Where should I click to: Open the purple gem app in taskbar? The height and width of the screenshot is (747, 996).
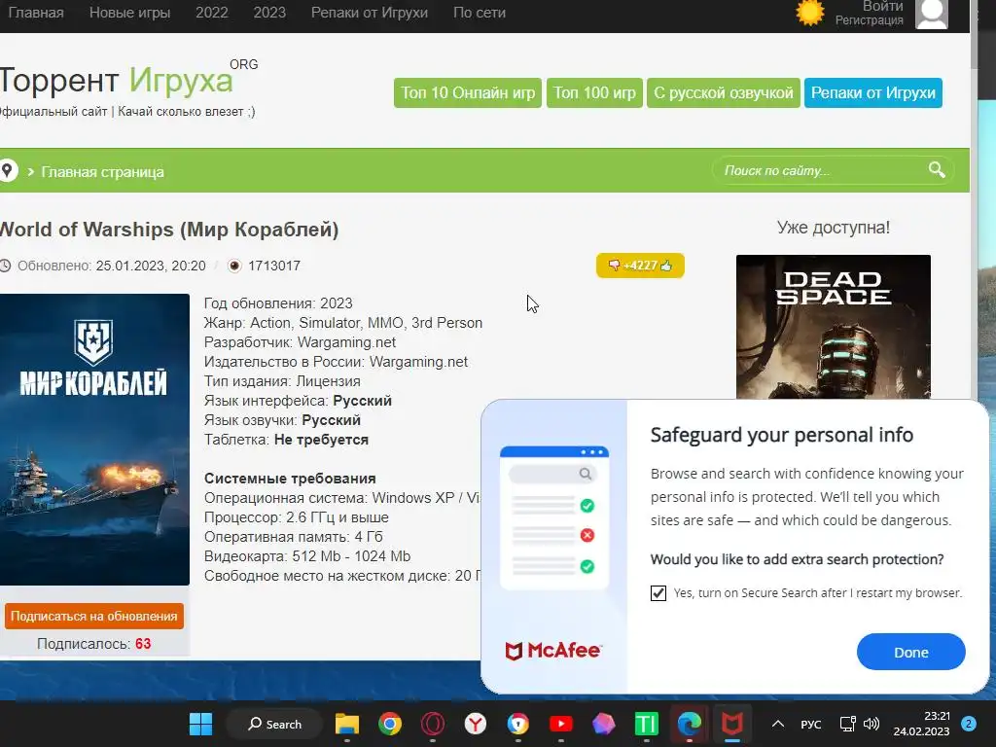click(x=603, y=724)
